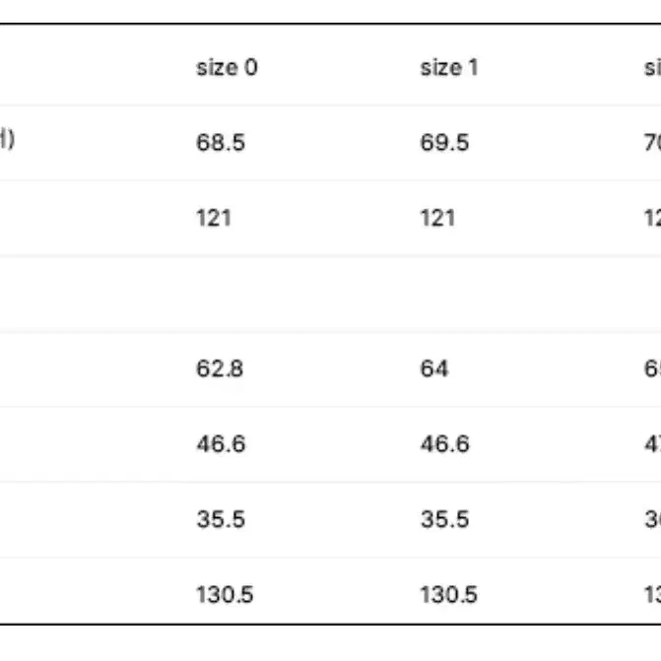Click the 46.6 value under size 0
This screenshot has width=661, height=661.
[x=221, y=444]
